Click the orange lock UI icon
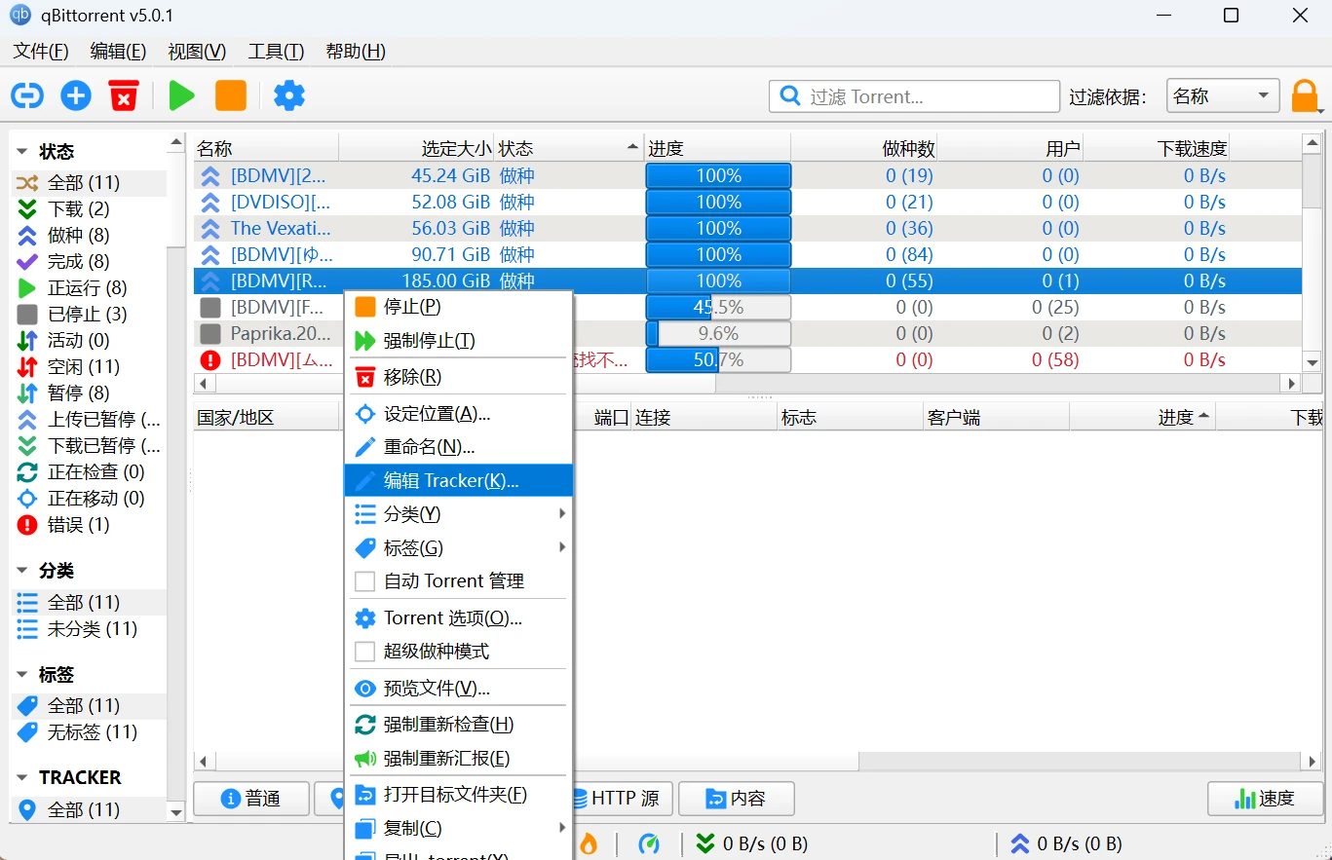Image resolution: width=1332 pixels, height=860 pixels. tap(1304, 96)
